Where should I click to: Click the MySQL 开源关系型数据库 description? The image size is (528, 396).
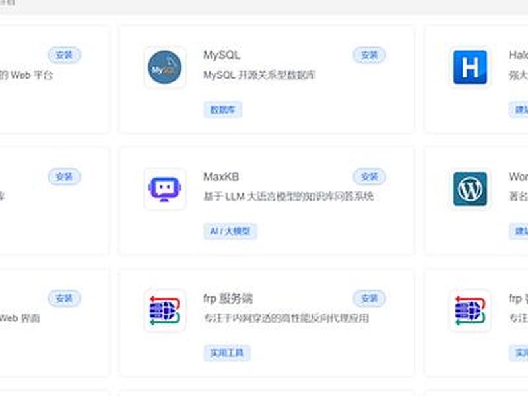click(259, 75)
